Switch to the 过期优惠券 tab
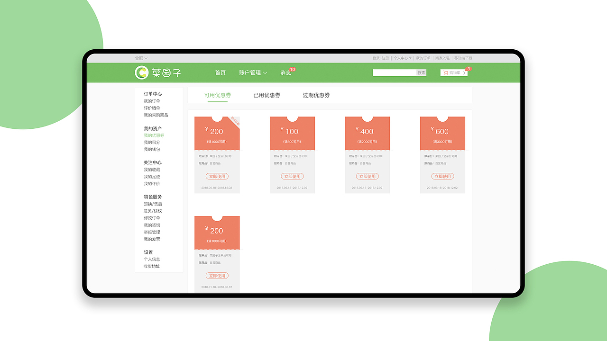The height and width of the screenshot is (341, 607). coord(316,95)
